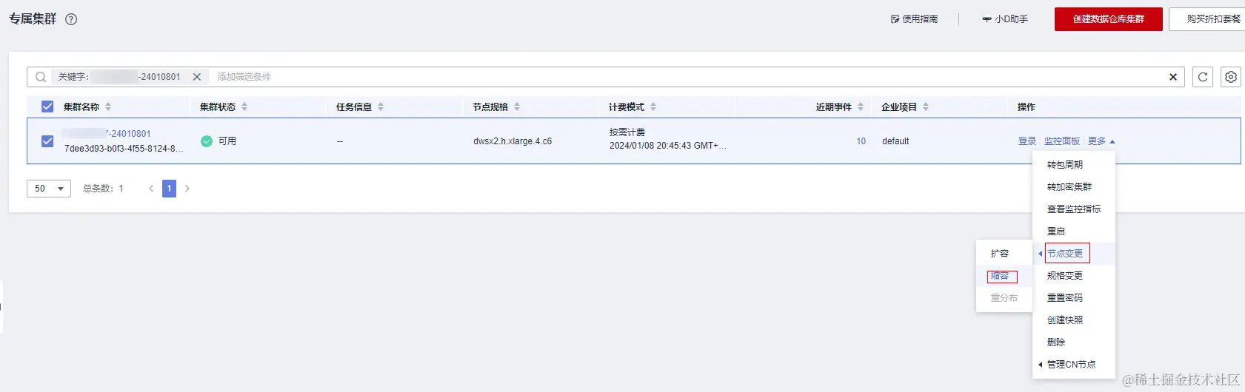Select 转加密集群 from the menu
Viewport: 1245px width, 392px height.
pyautogui.click(x=1069, y=187)
